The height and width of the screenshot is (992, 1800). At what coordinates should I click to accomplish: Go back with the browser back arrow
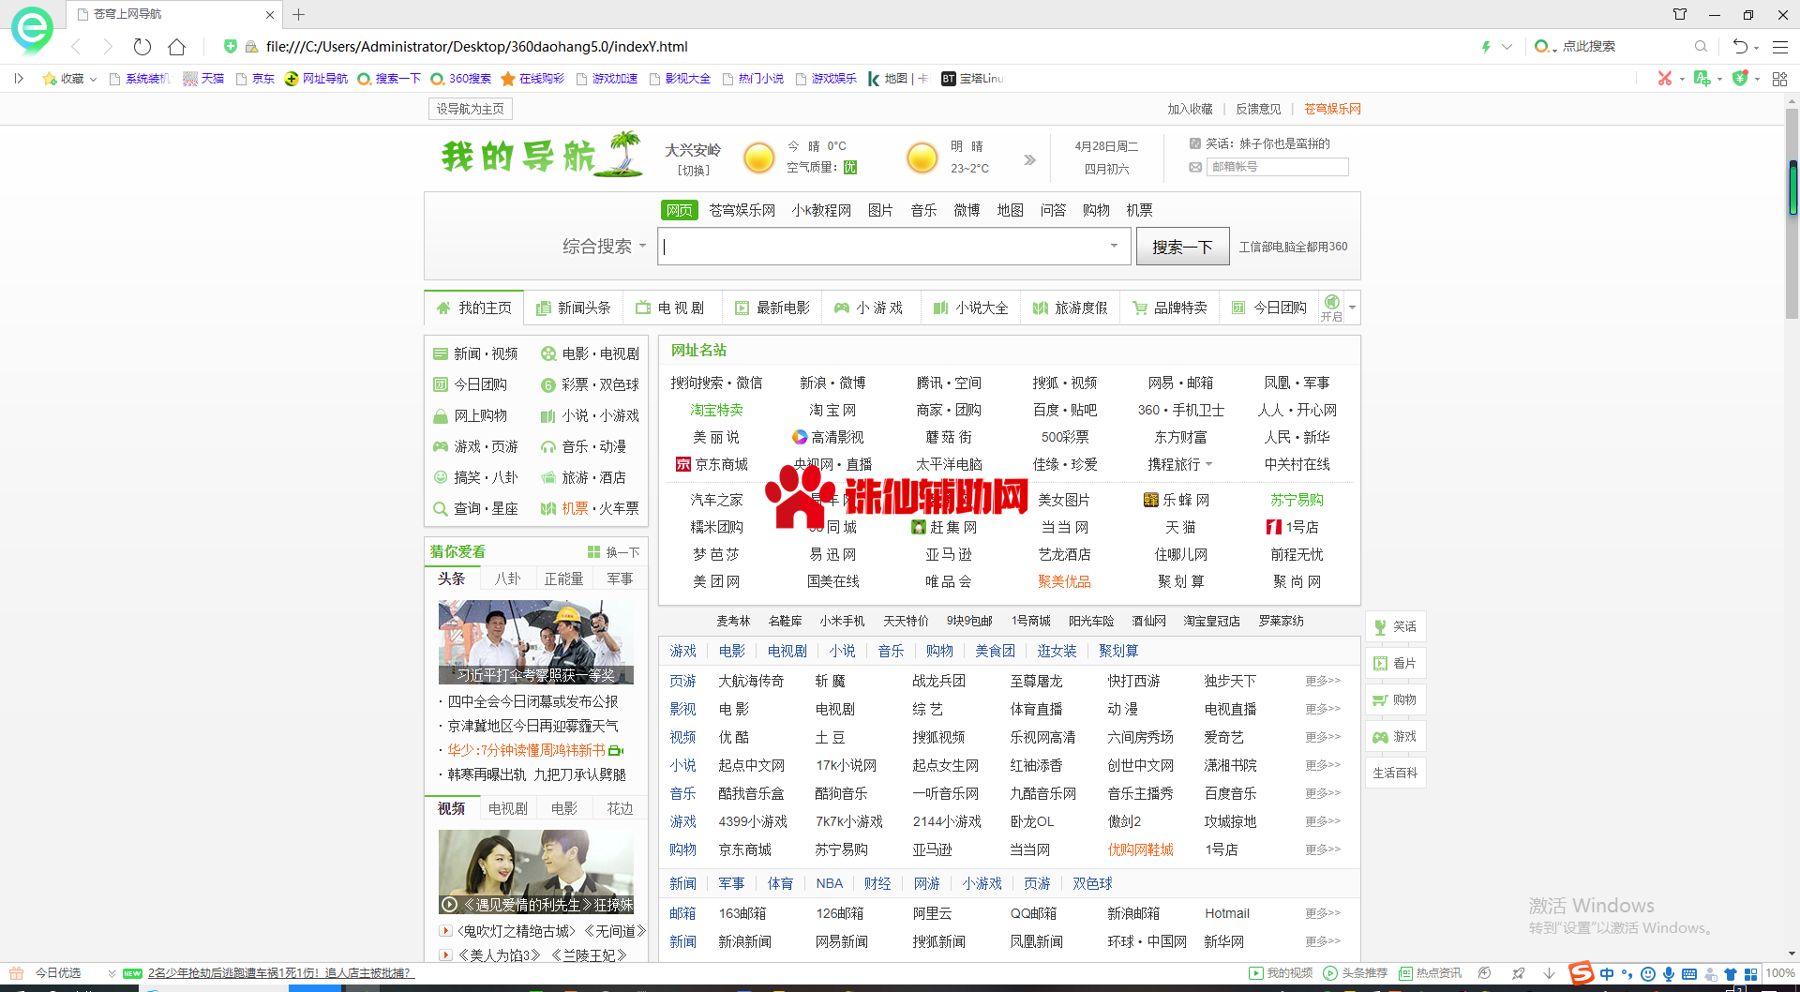coord(77,46)
